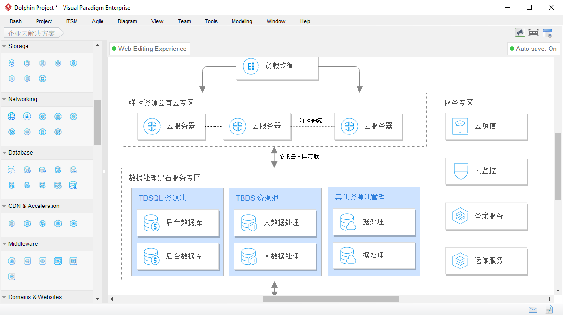Toggle the Auto save: On indicator
This screenshot has width=563, height=316.
pos(533,49)
